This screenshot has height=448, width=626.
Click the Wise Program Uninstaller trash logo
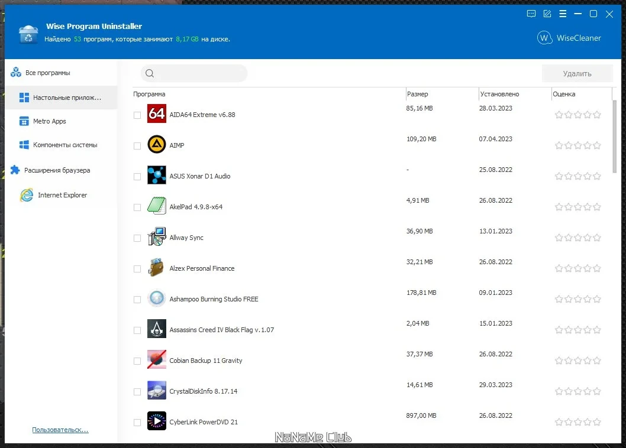[x=28, y=34]
